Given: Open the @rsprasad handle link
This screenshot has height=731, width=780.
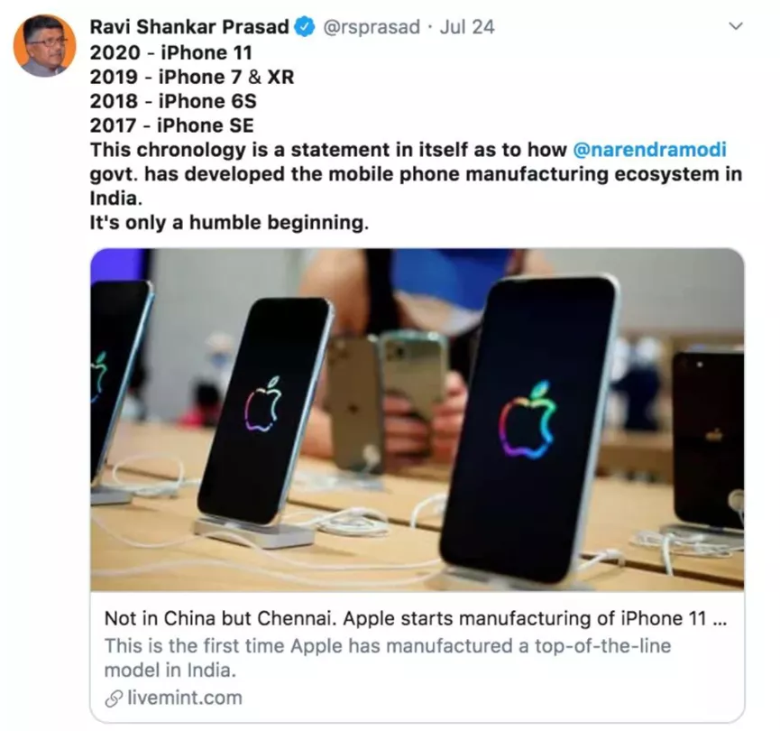Looking at the screenshot, I should tap(372, 27).
